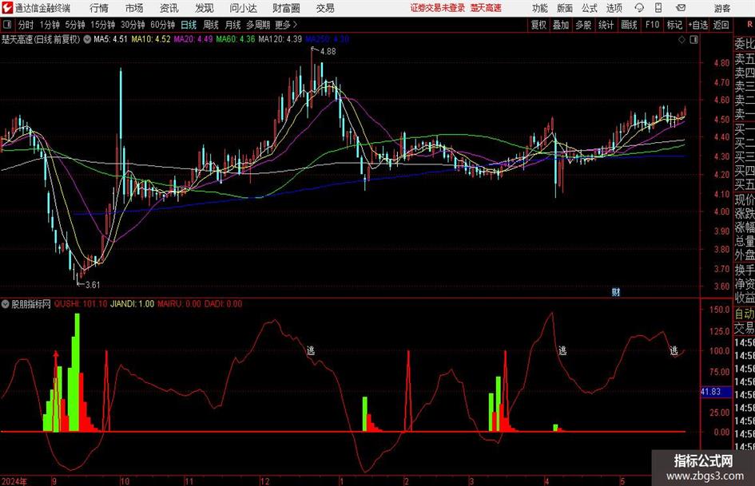Viewport: 755px width, 486px height.
Task: Click the MA120: 4.39 label
Action: pyautogui.click(x=280, y=39)
